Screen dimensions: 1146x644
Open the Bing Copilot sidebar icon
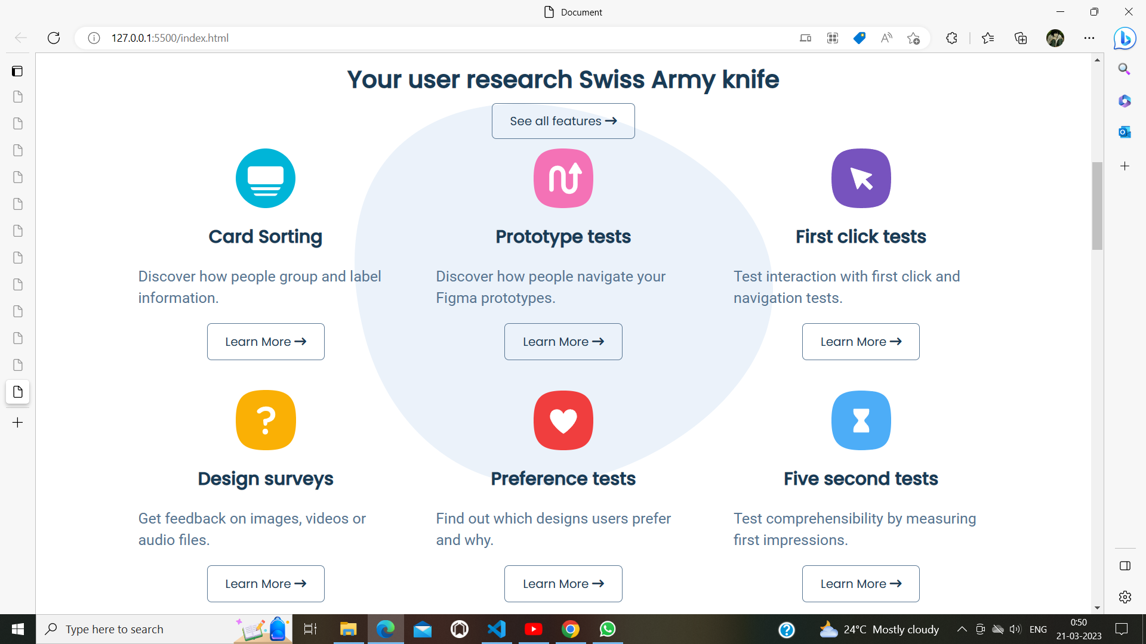[x=1125, y=38]
